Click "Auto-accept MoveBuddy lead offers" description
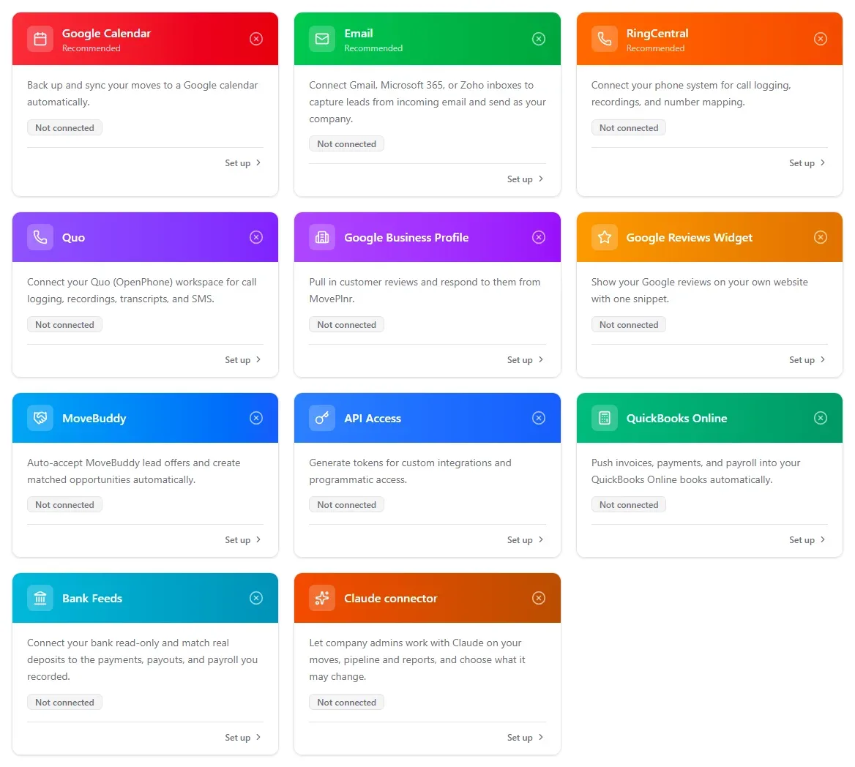 click(x=133, y=471)
